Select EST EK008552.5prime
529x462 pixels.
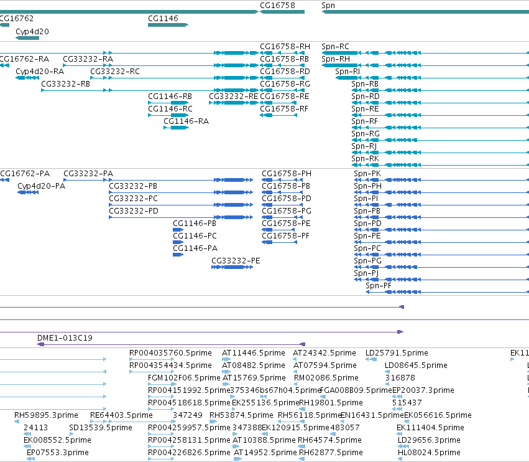point(57,440)
